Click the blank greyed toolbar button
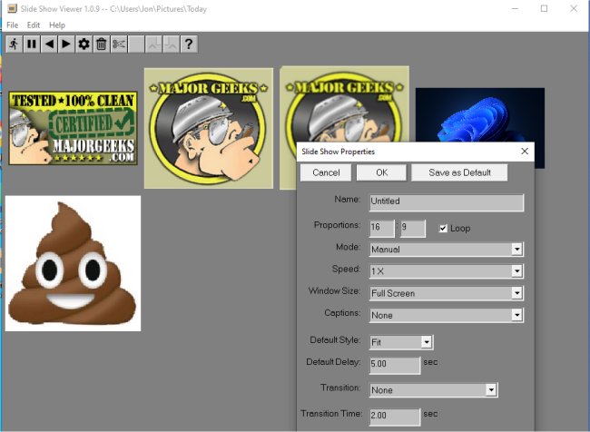Screen dimensions: 590x432 coord(136,44)
